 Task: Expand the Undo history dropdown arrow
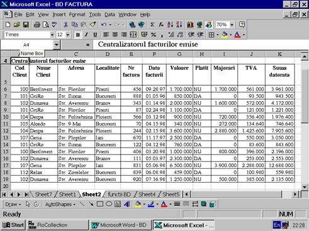pyautogui.click(x=110, y=24)
